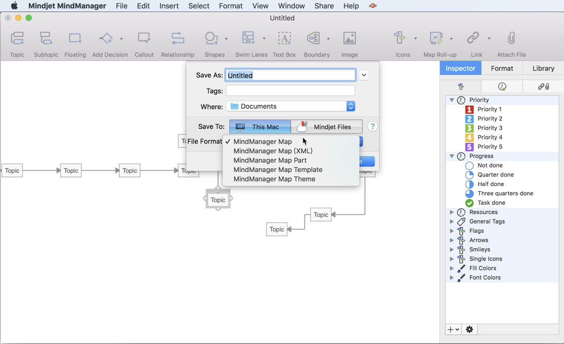Add a Callout to the topic
The height and width of the screenshot is (344, 564).
pos(144,38)
